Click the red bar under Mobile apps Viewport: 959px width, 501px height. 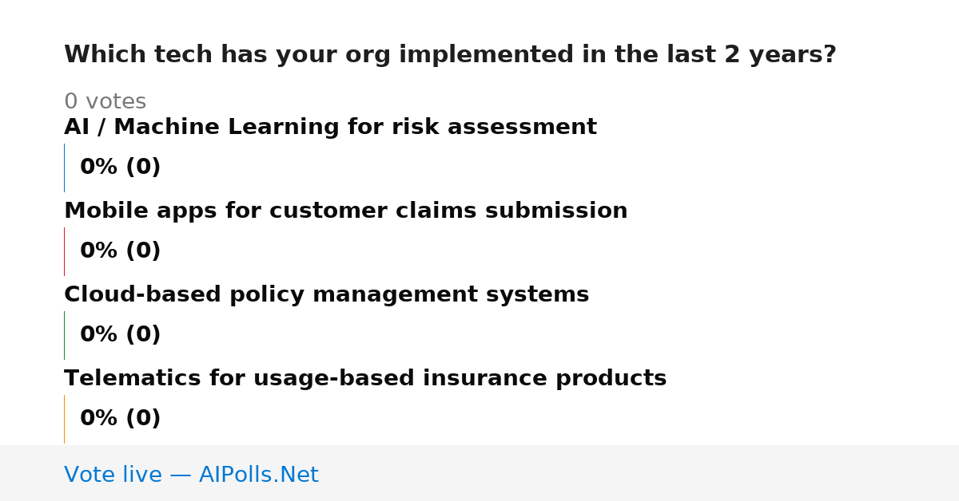coord(64,251)
